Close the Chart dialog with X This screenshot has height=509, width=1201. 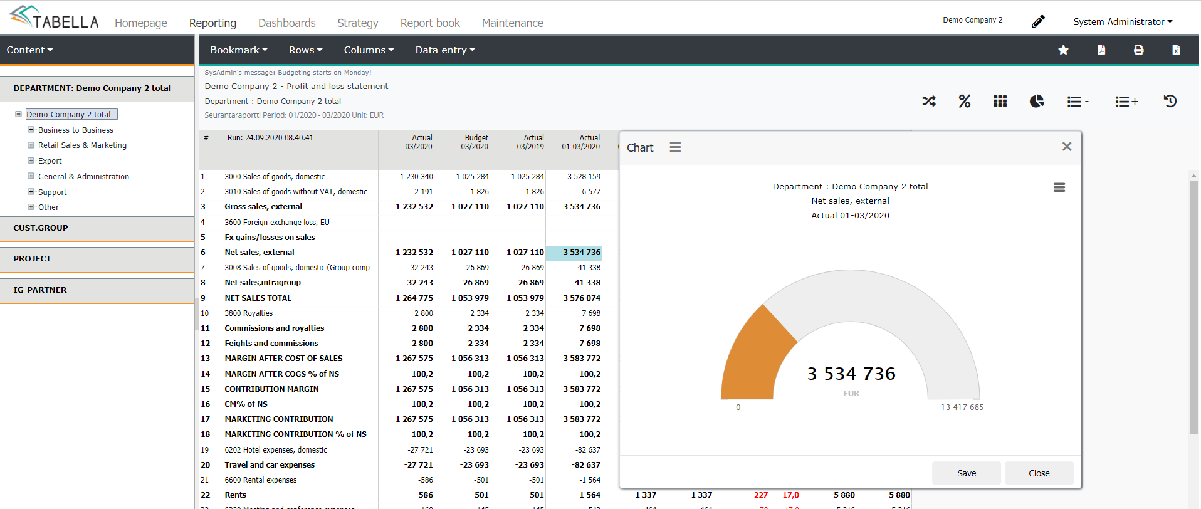coord(1067,147)
